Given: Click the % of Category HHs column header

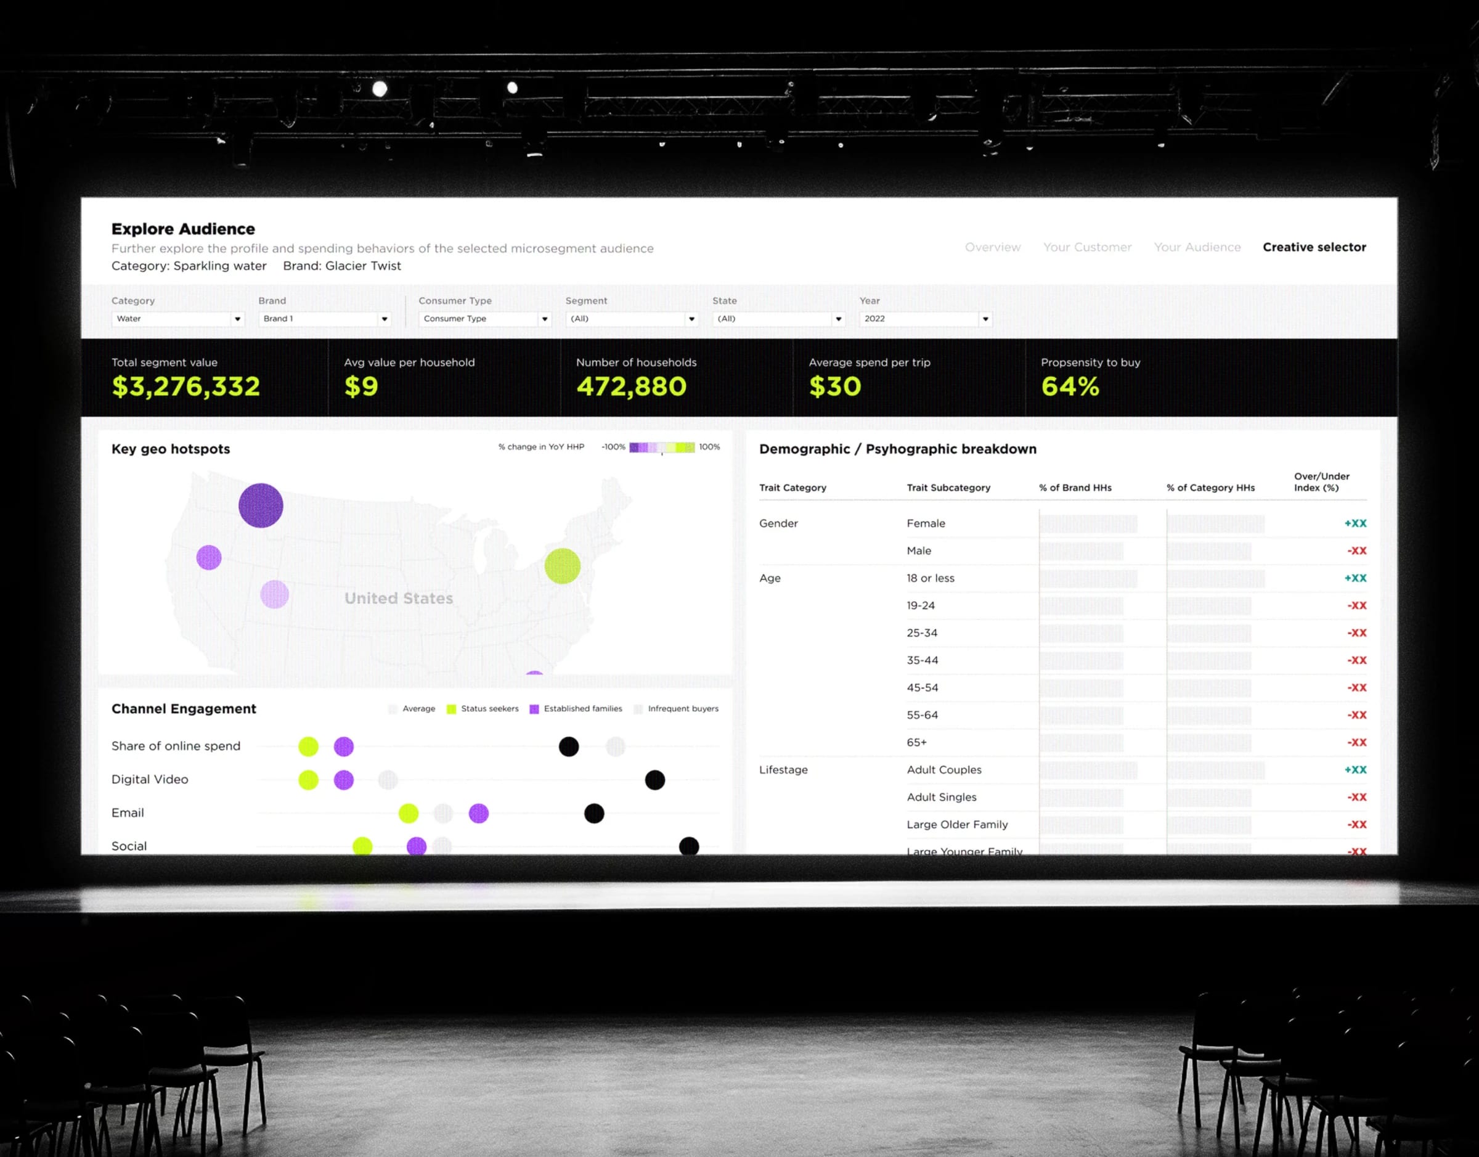Looking at the screenshot, I should (1211, 488).
